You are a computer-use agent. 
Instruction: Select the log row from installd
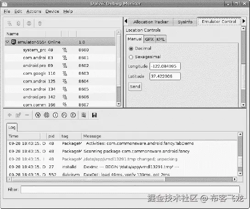pyautogui.click(x=122, y=167)
